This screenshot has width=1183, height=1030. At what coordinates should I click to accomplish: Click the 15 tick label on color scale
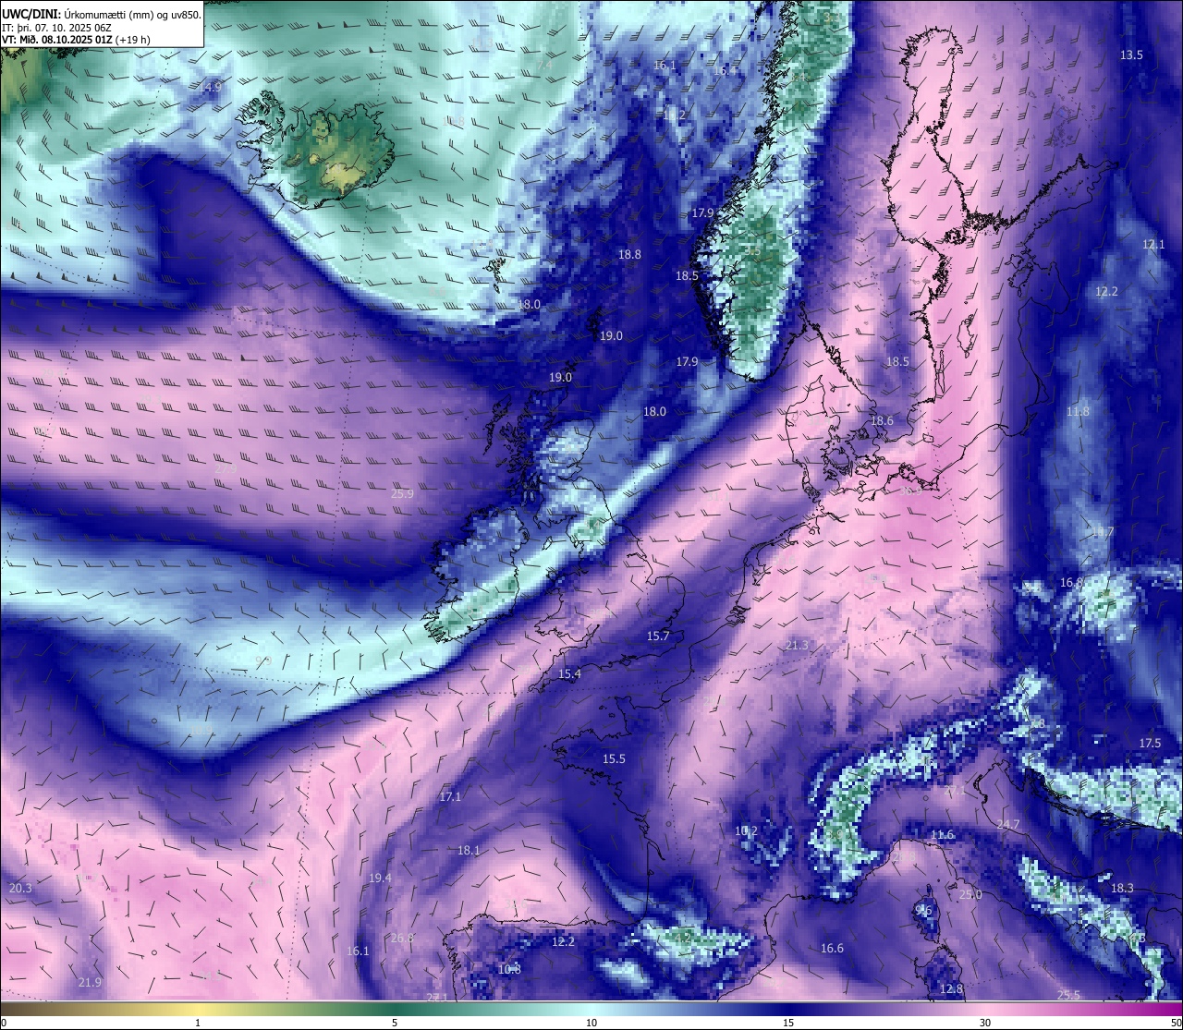coord(788,1023)
